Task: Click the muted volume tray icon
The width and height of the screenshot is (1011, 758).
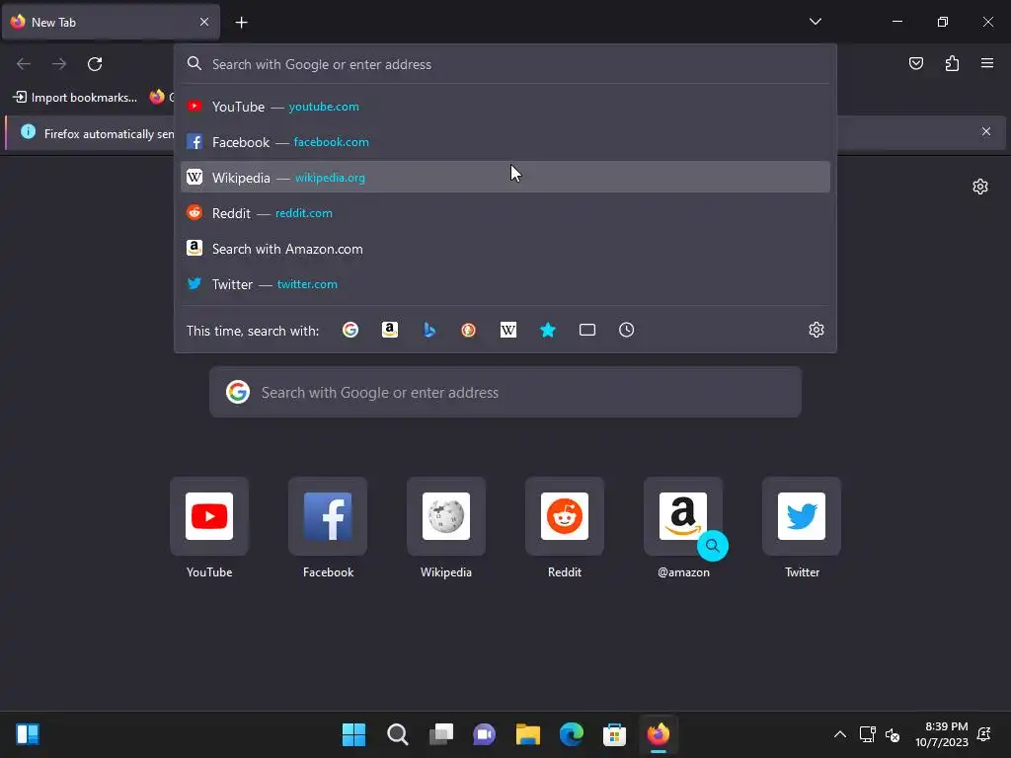Action: (893, 734)
